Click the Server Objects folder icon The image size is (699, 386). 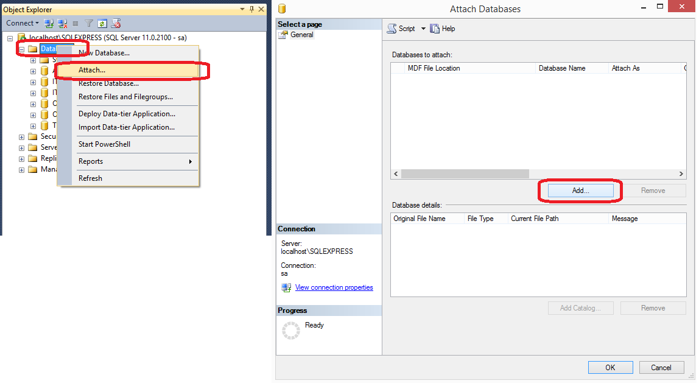32,147
